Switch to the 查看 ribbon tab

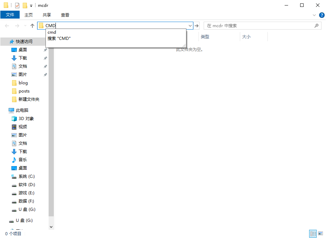point(65,15)
